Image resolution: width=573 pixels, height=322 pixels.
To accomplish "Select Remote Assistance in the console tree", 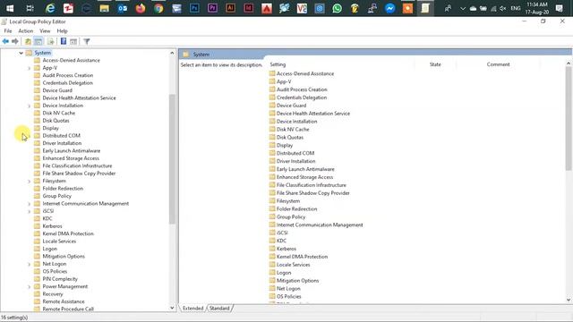I will (64, 301).
